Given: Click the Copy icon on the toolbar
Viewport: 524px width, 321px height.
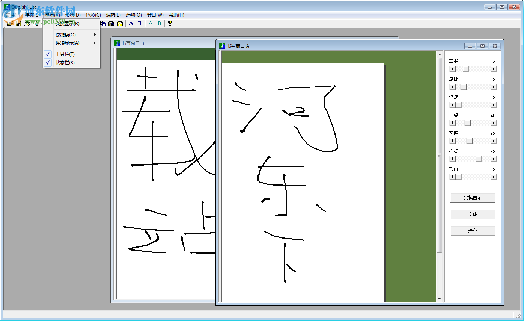Looking at the screenshot, I should pyautogui.click(x=103, y=23).
